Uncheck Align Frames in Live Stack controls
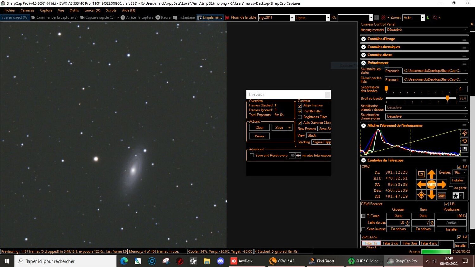475x267 pixels. pos(300,105)
